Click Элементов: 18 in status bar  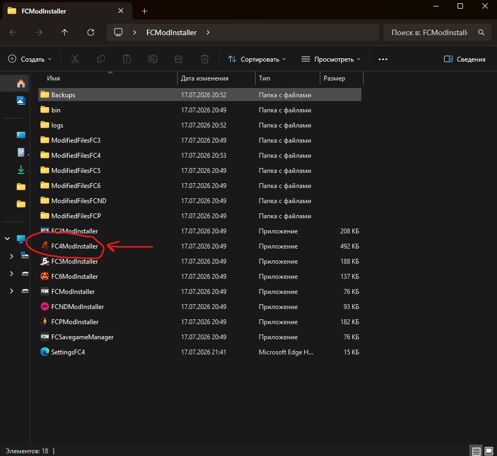pyautogui.click(x=27, y=451)
